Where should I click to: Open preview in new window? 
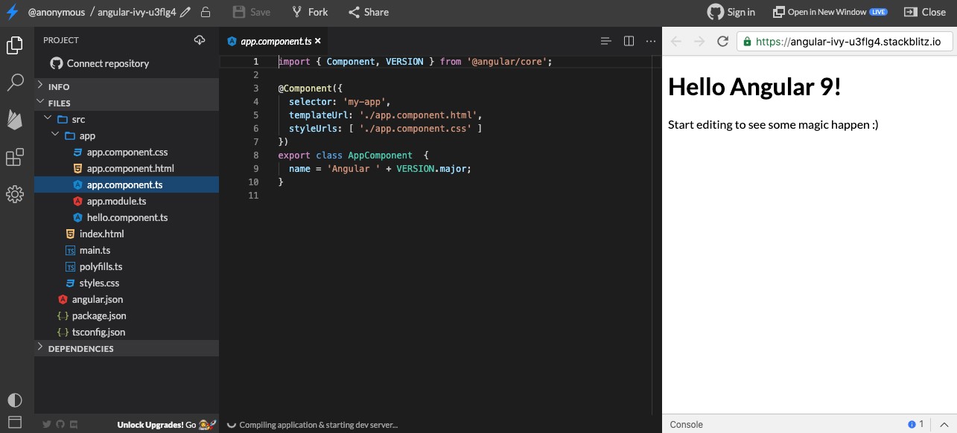coord(830,12)
